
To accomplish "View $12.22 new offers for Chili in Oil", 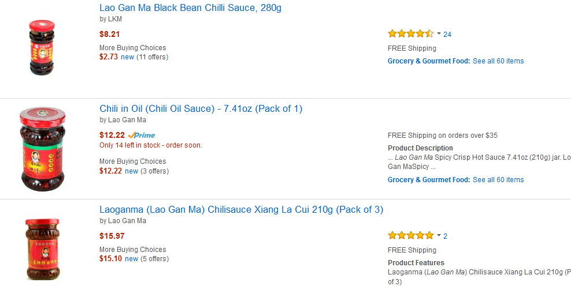I will tap(134, 171).
